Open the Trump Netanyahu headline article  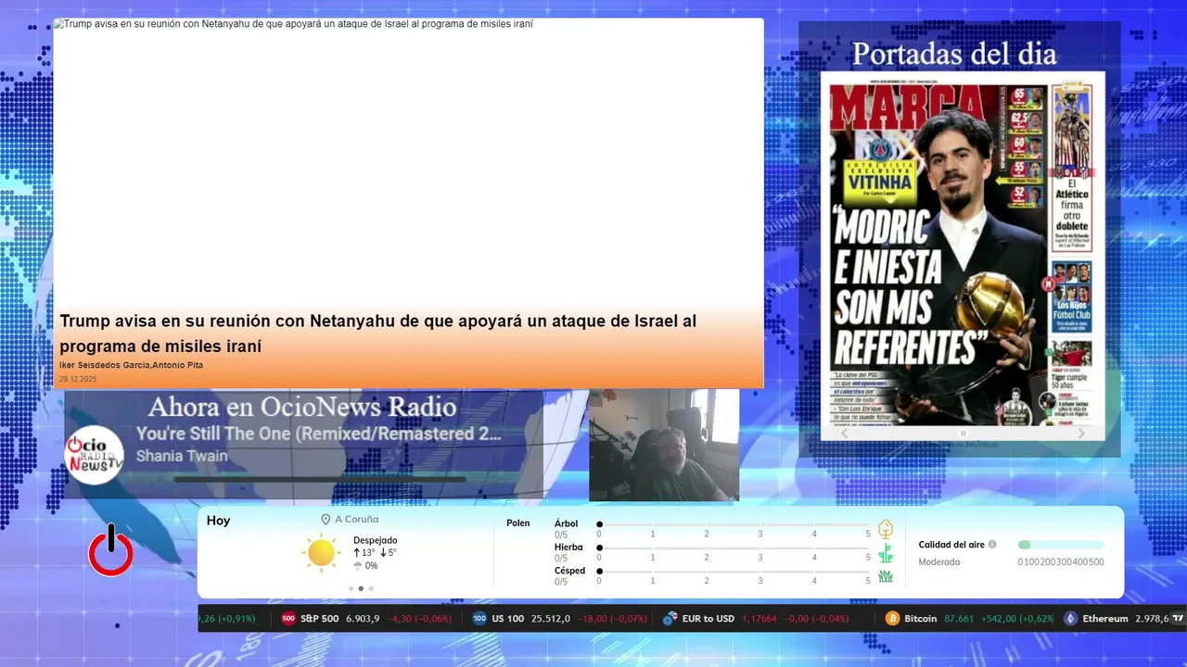(x=378, y=333)
